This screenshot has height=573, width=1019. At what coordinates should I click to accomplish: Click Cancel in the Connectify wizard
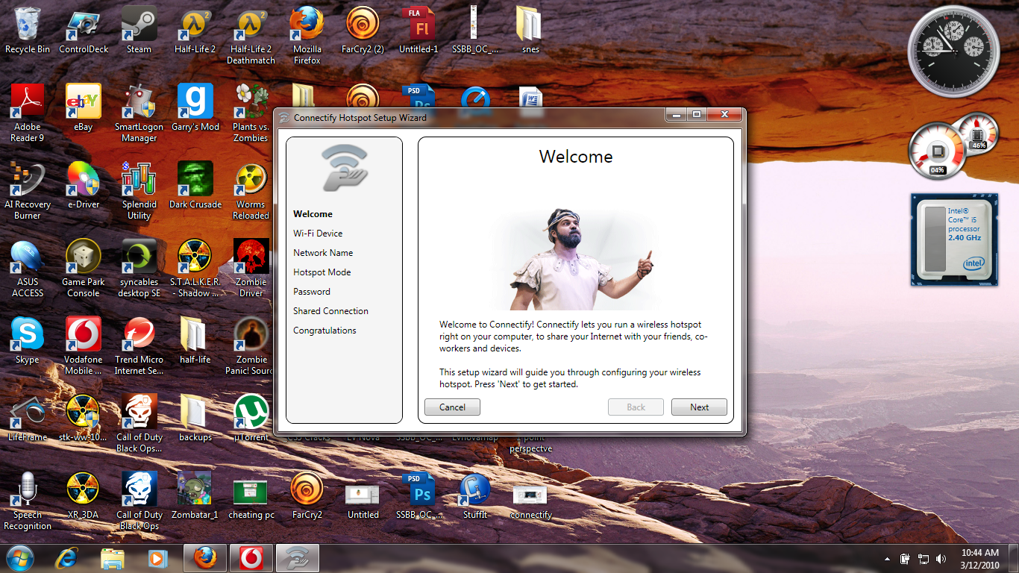[452, 407]
